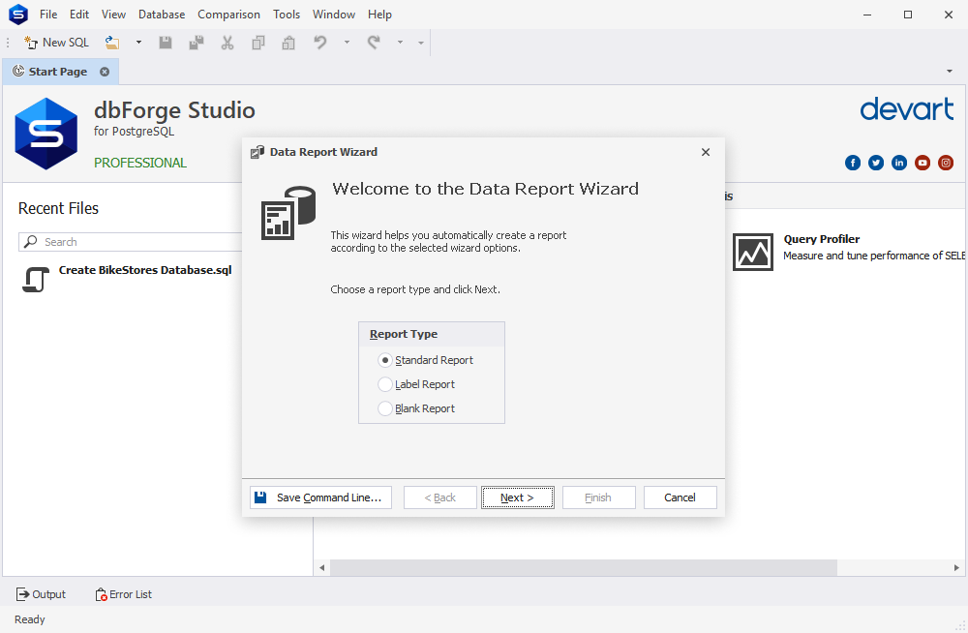Screen dimensions: 968x633
Task: Open the document tabs list dropdown
Action: (x=950, y=72)
